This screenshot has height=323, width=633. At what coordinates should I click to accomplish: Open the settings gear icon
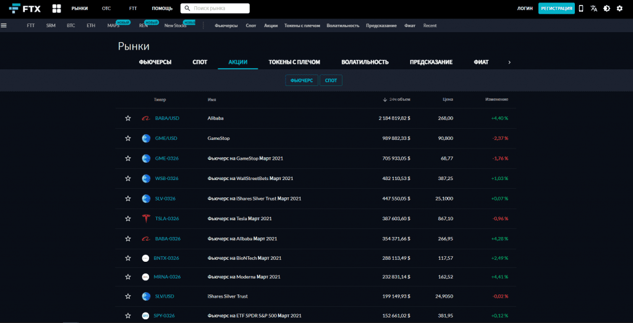pos(619,9)
